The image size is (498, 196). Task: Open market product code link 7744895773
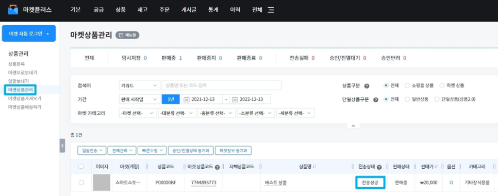(204, 183)
